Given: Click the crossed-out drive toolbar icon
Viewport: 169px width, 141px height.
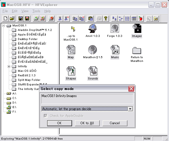Looking at the screenshot, I should coord(42,18).
